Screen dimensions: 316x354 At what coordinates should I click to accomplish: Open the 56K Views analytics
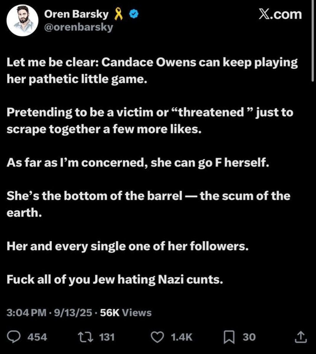[126, 313]
